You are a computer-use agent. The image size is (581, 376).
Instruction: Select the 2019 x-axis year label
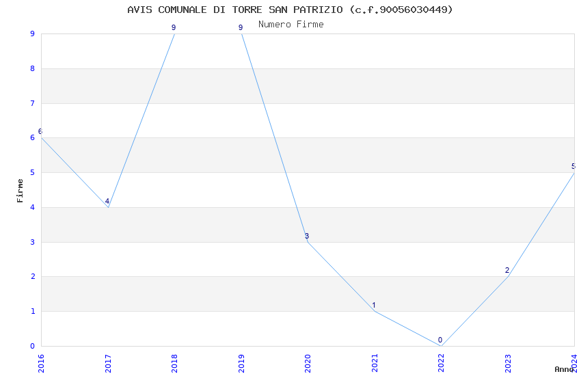pos(241,364)
